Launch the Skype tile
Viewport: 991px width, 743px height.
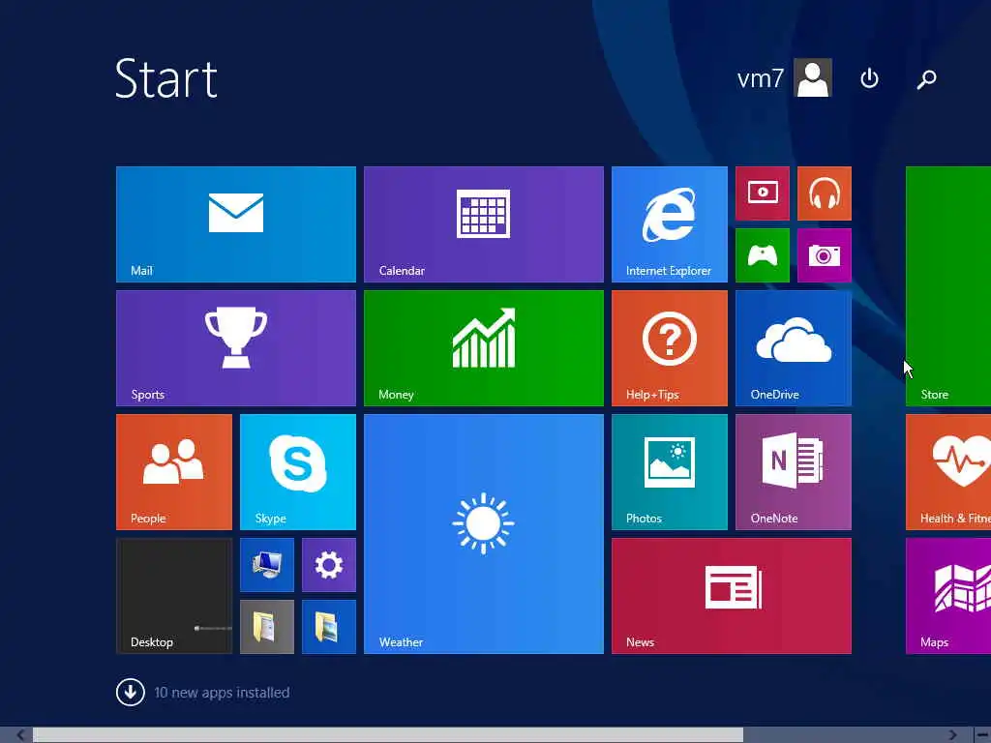point(298,472)
